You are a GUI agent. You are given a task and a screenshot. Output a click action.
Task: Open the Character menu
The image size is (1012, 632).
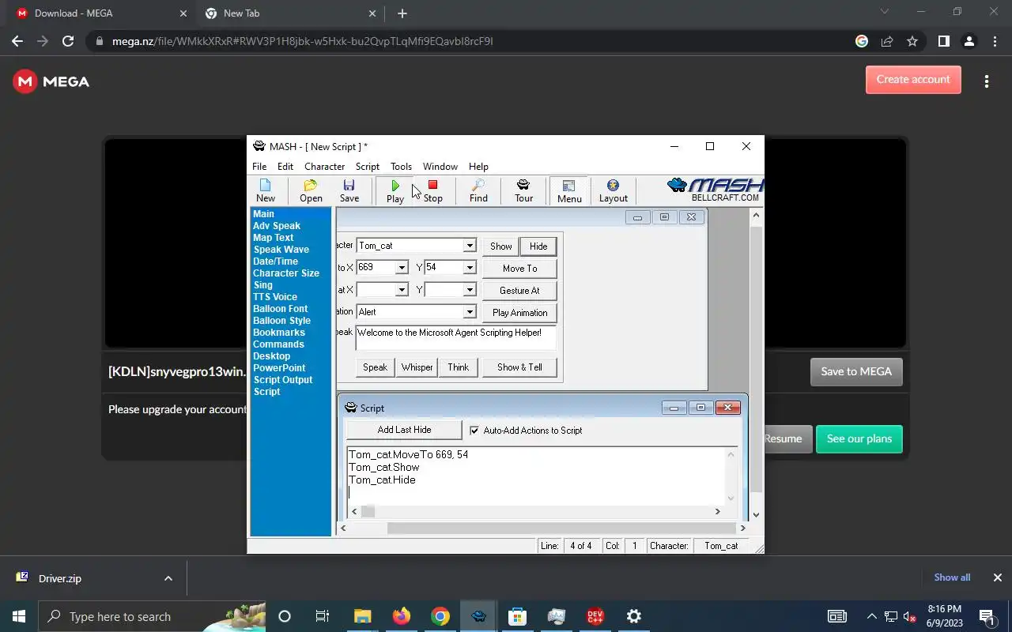click(324, 167)
